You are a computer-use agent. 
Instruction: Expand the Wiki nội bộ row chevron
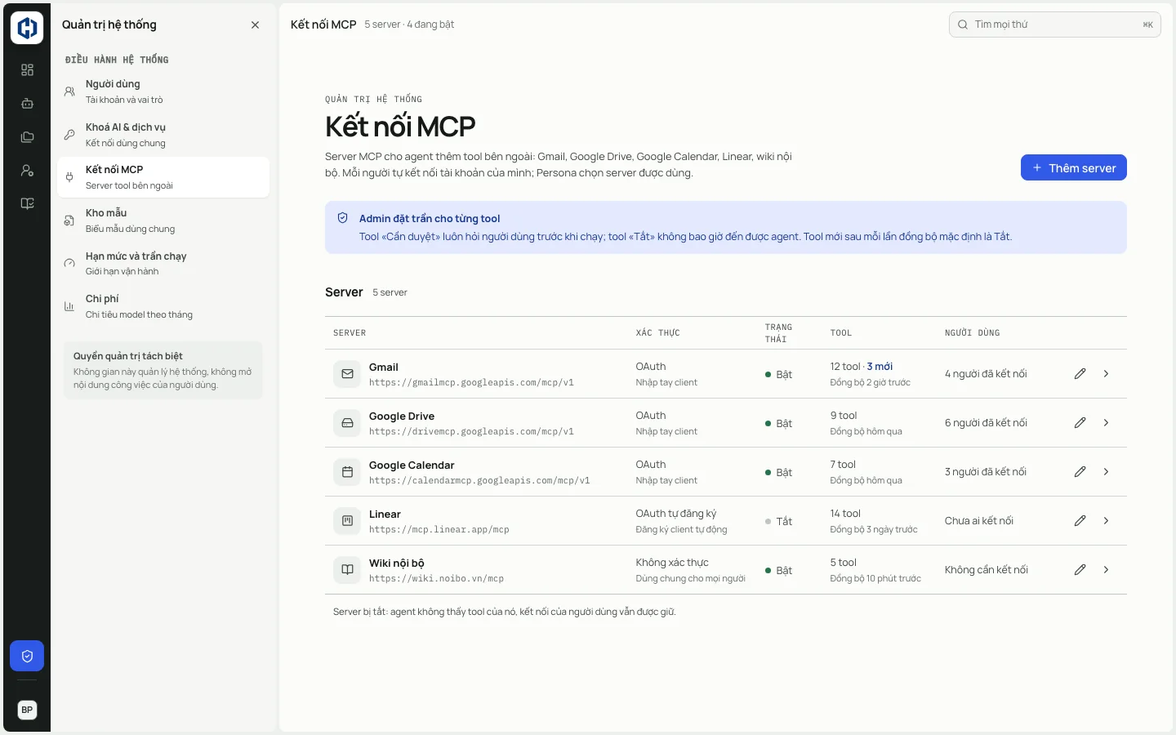[x=1107, y=570]
